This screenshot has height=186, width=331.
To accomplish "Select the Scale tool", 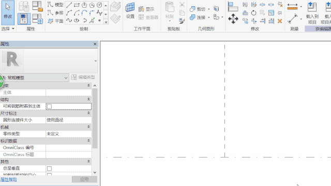I will coord(271,13).
